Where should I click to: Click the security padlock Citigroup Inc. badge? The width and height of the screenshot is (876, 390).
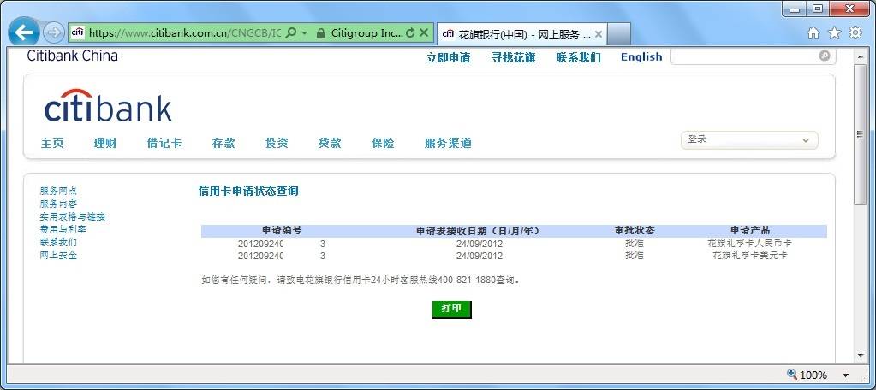(x=360, y=32)
